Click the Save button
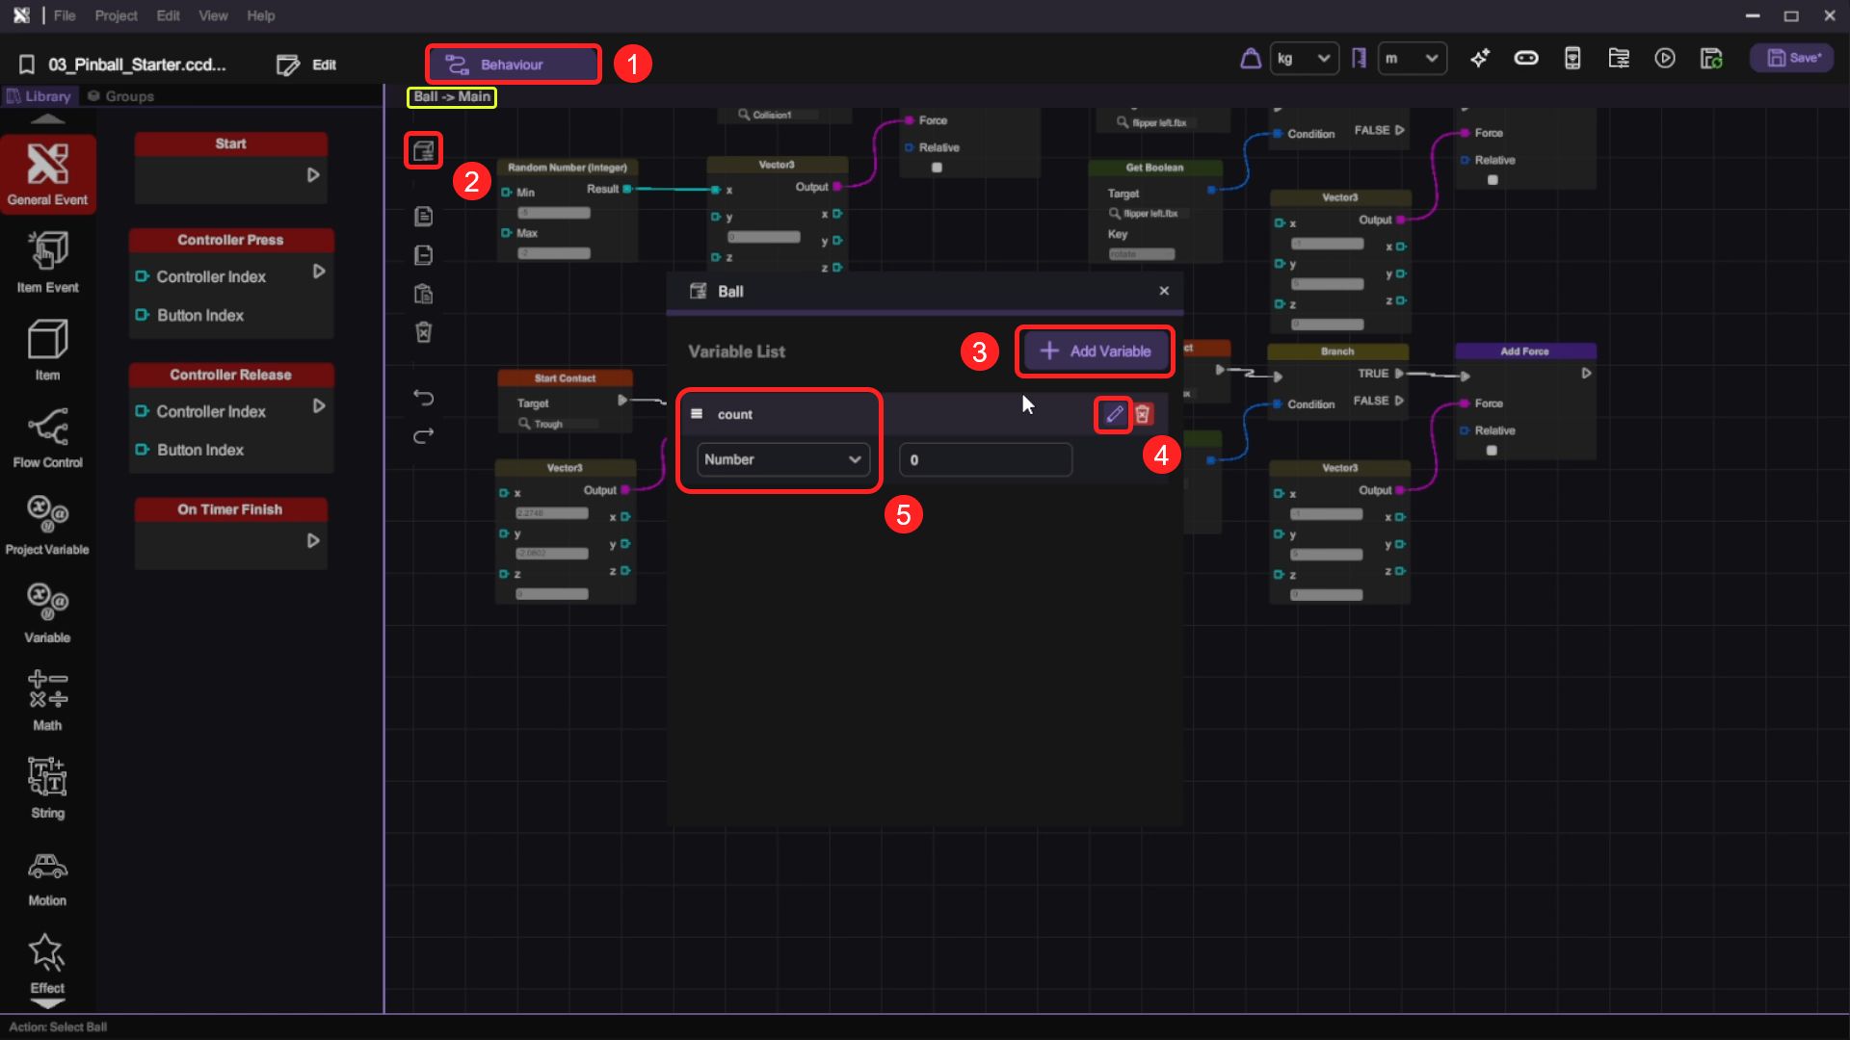The image size is (1850, 1040). 1793,59
